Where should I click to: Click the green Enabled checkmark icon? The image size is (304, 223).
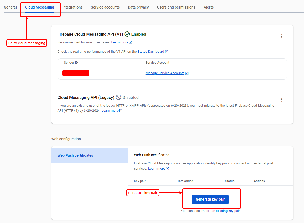pos(127,34)
